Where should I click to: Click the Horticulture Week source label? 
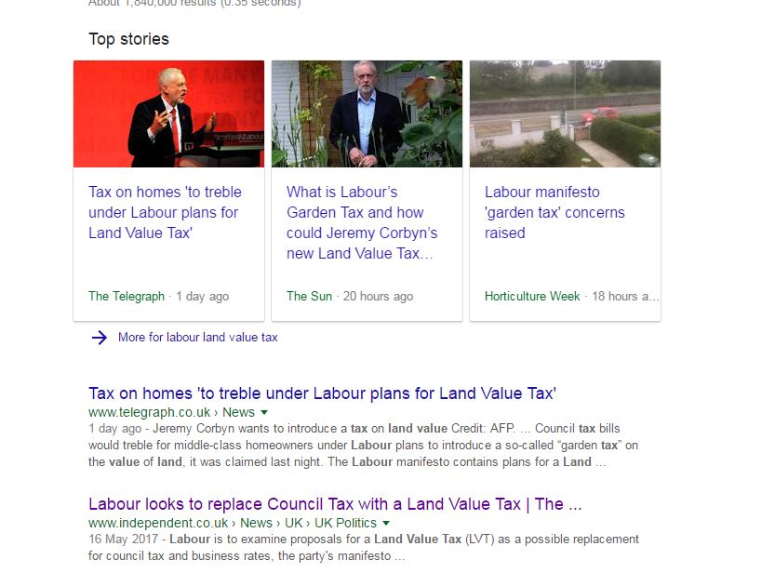coord(532,297)
